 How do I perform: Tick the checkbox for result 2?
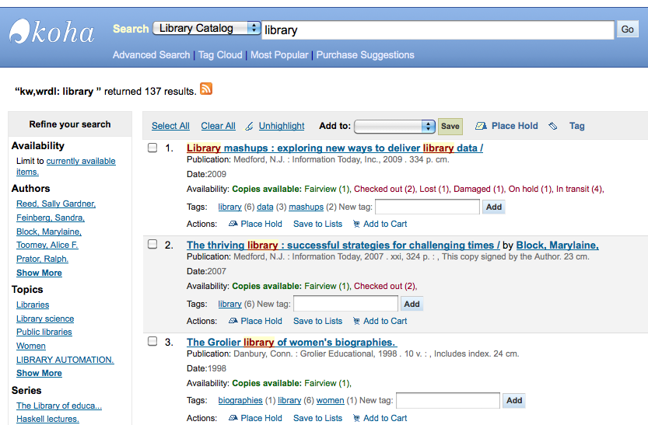153,245
